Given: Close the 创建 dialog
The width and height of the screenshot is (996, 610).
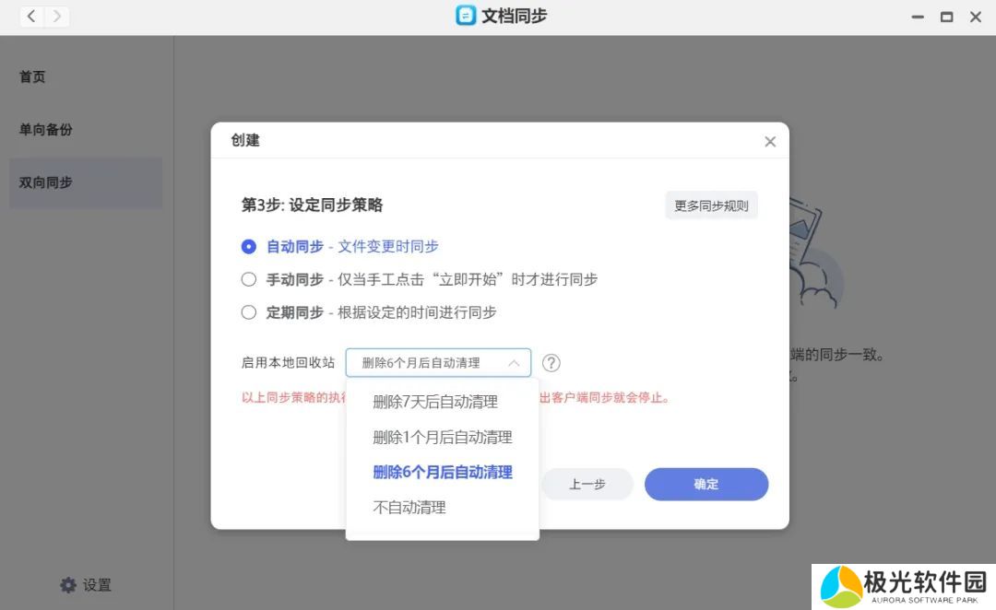Looking at the screenshot, I should 770,141.
